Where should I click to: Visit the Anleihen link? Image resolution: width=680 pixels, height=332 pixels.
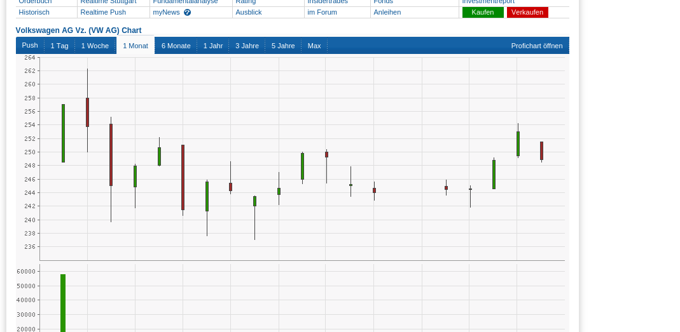[x=387, y=12]
